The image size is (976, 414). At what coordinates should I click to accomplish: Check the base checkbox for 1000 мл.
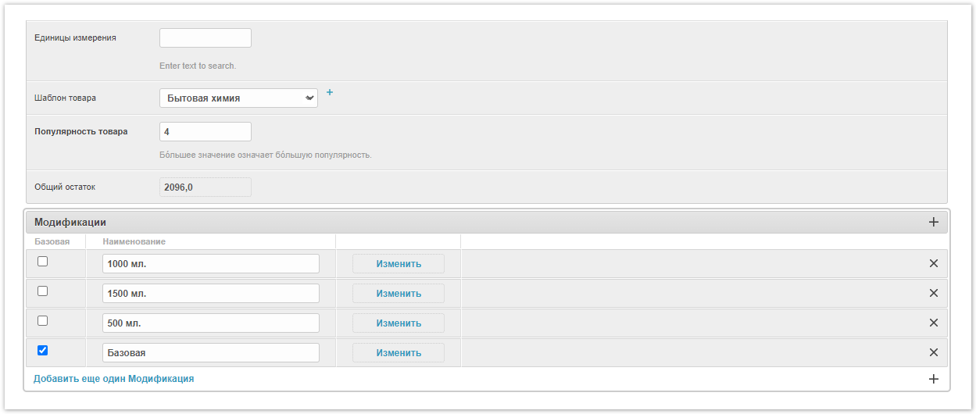pyautogui.click(x=43, y=262)
